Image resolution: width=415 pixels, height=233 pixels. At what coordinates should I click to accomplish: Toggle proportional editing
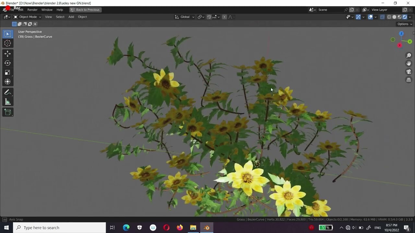[x=224, y=17]
